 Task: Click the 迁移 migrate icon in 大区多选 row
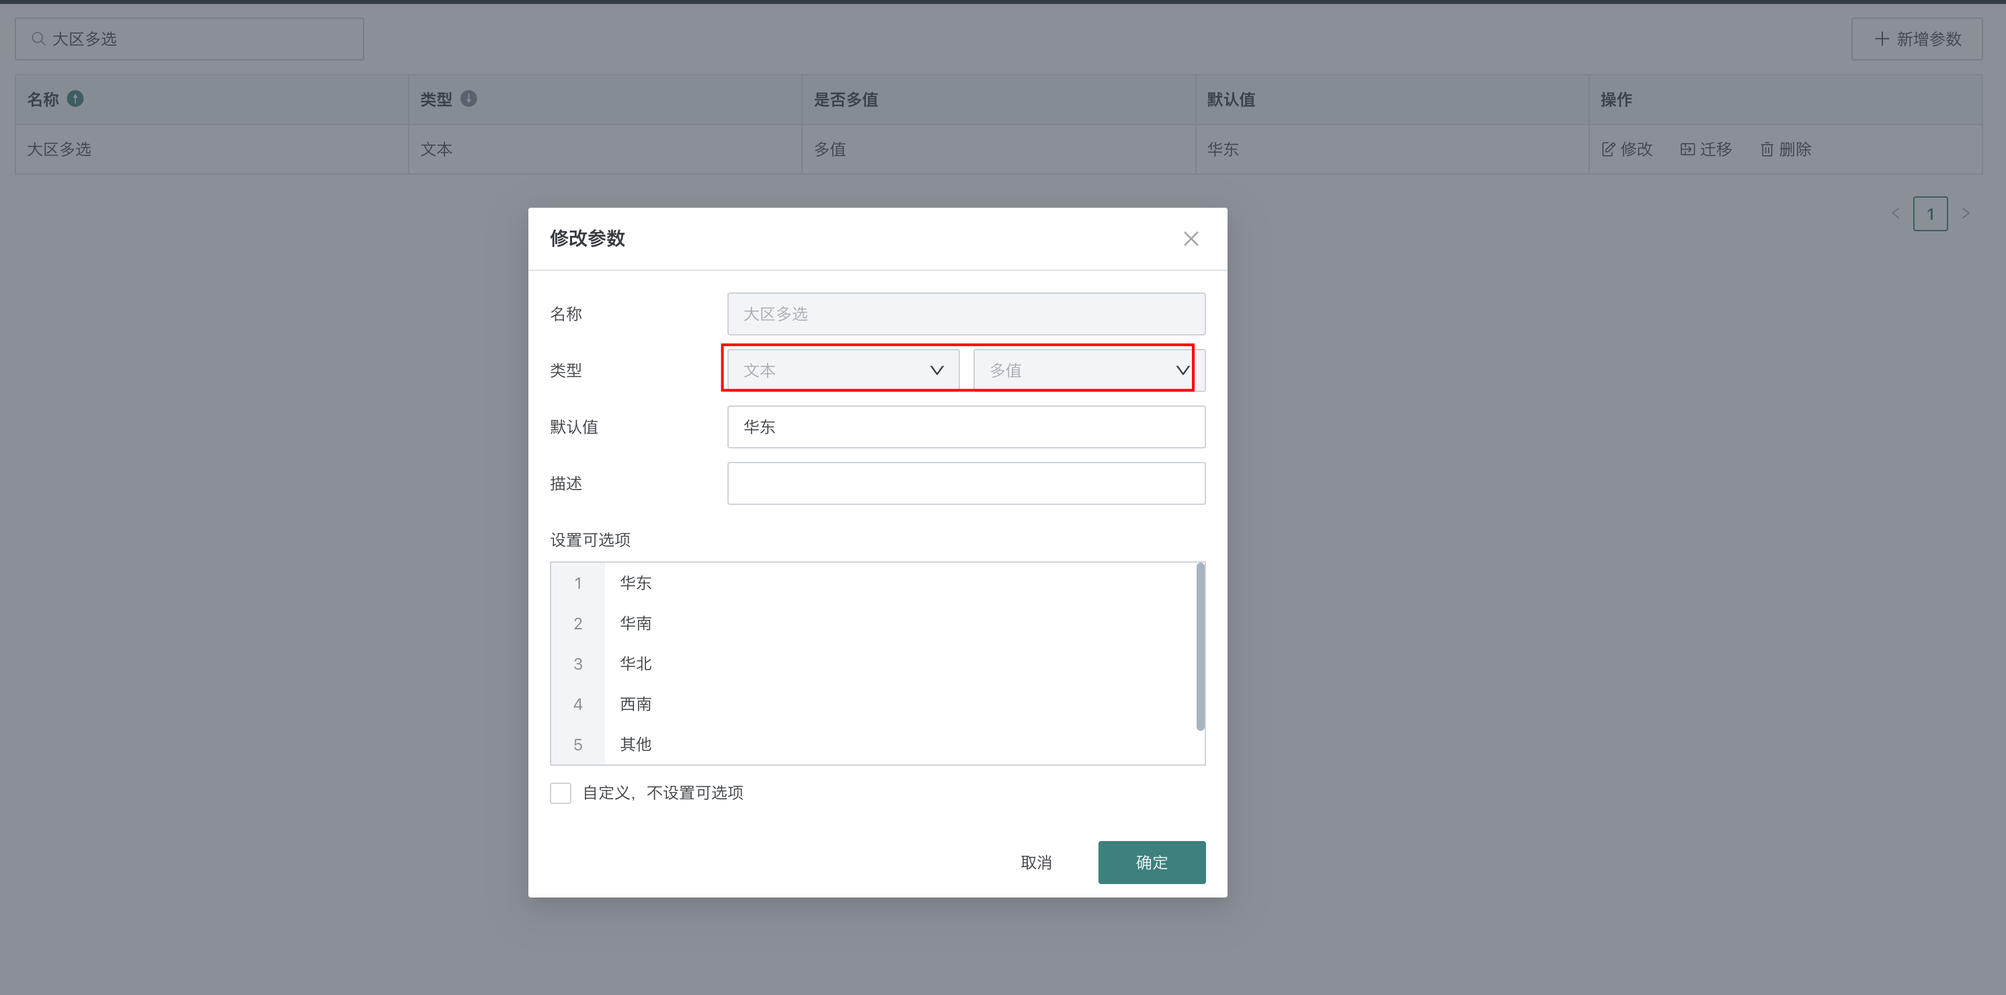1687,149
